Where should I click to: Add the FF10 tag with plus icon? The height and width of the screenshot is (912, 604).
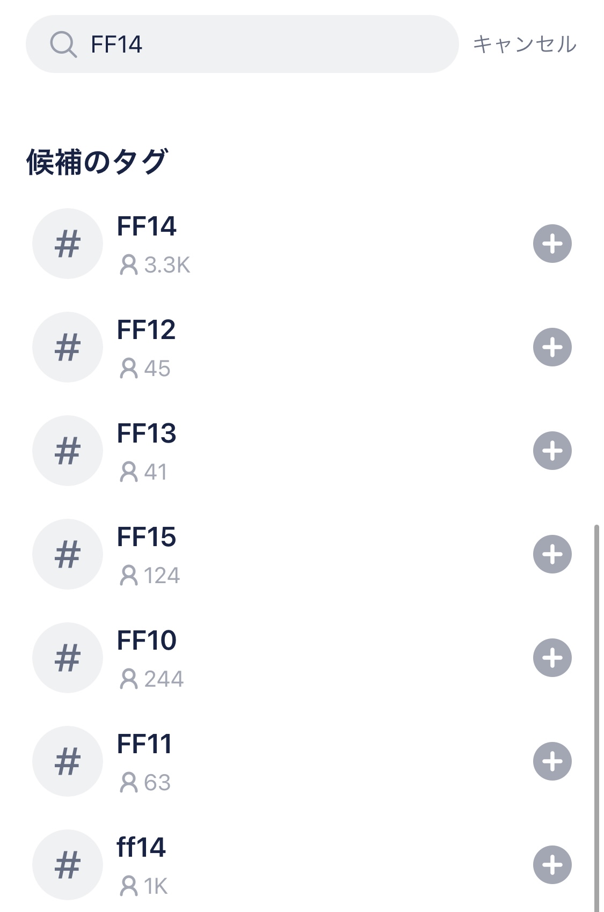[552, 658]
